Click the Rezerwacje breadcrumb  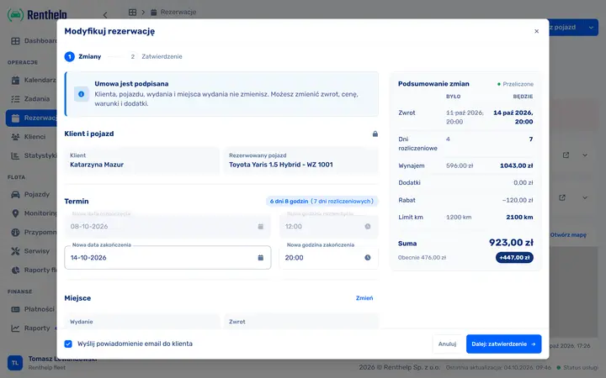coord(173,13)
